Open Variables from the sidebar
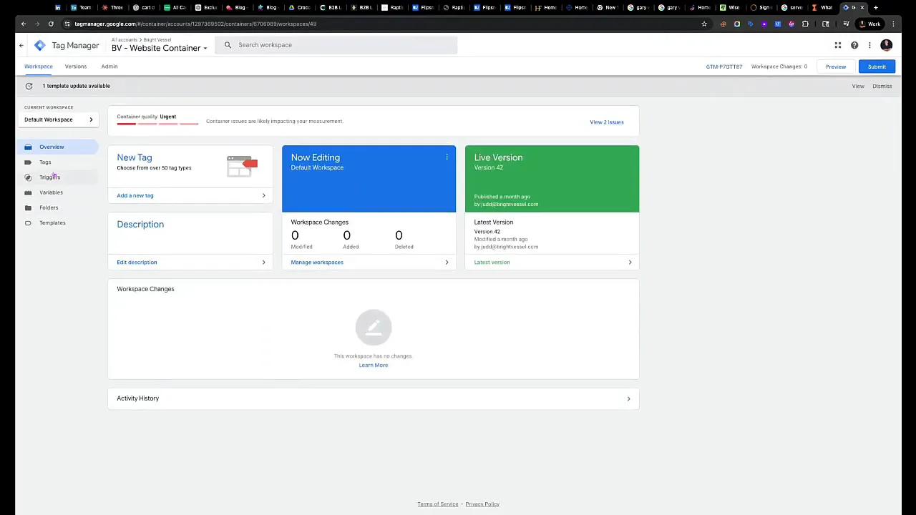 click(51, 192)
